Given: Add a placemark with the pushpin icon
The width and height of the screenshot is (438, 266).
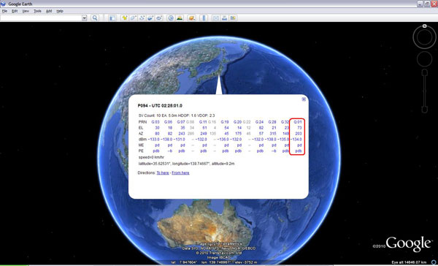Looking at the screenshot, I should (125, 18).
